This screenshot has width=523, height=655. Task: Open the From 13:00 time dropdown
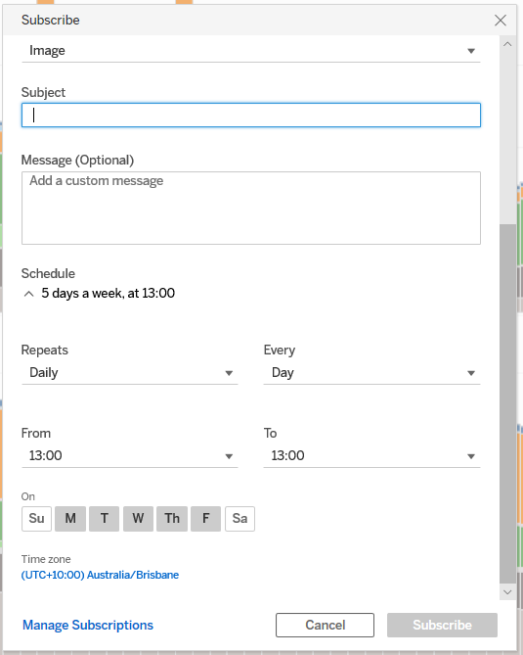[x=129, y=455]
